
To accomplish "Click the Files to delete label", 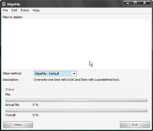I will click(13, 17).
